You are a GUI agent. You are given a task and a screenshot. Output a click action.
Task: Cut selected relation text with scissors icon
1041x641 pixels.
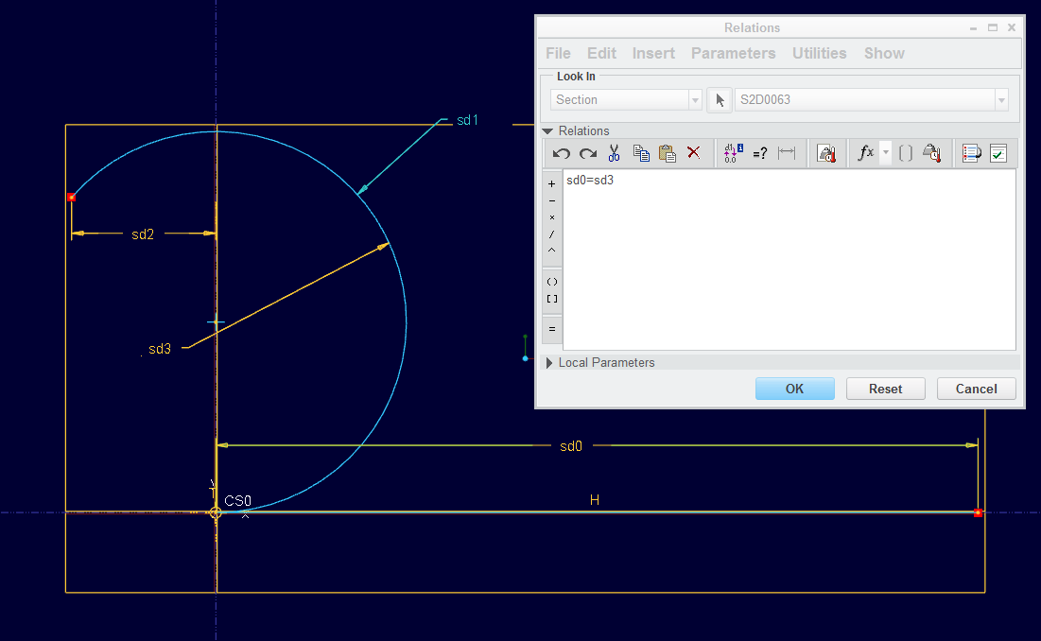[x=615, y=153]
